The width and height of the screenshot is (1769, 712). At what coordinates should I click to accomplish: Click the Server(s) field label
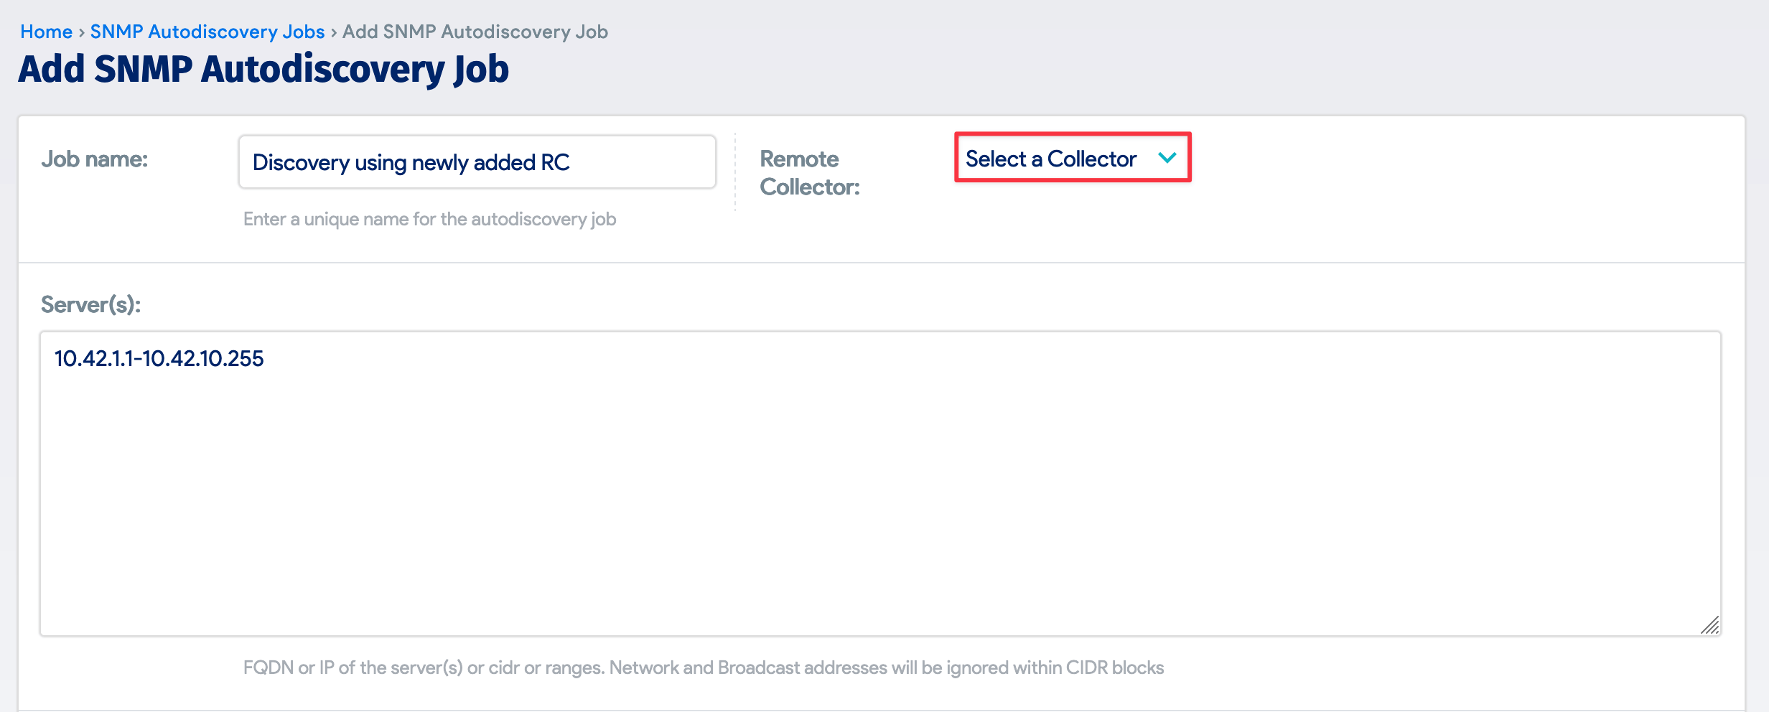tap(90, 303)
